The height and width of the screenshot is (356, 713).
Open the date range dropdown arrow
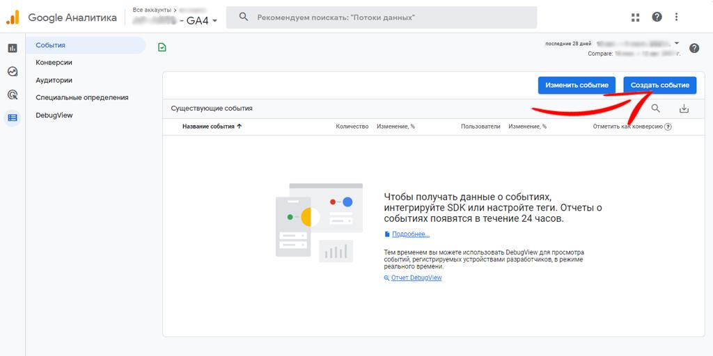pyautogui.click(x=676, y=43)
